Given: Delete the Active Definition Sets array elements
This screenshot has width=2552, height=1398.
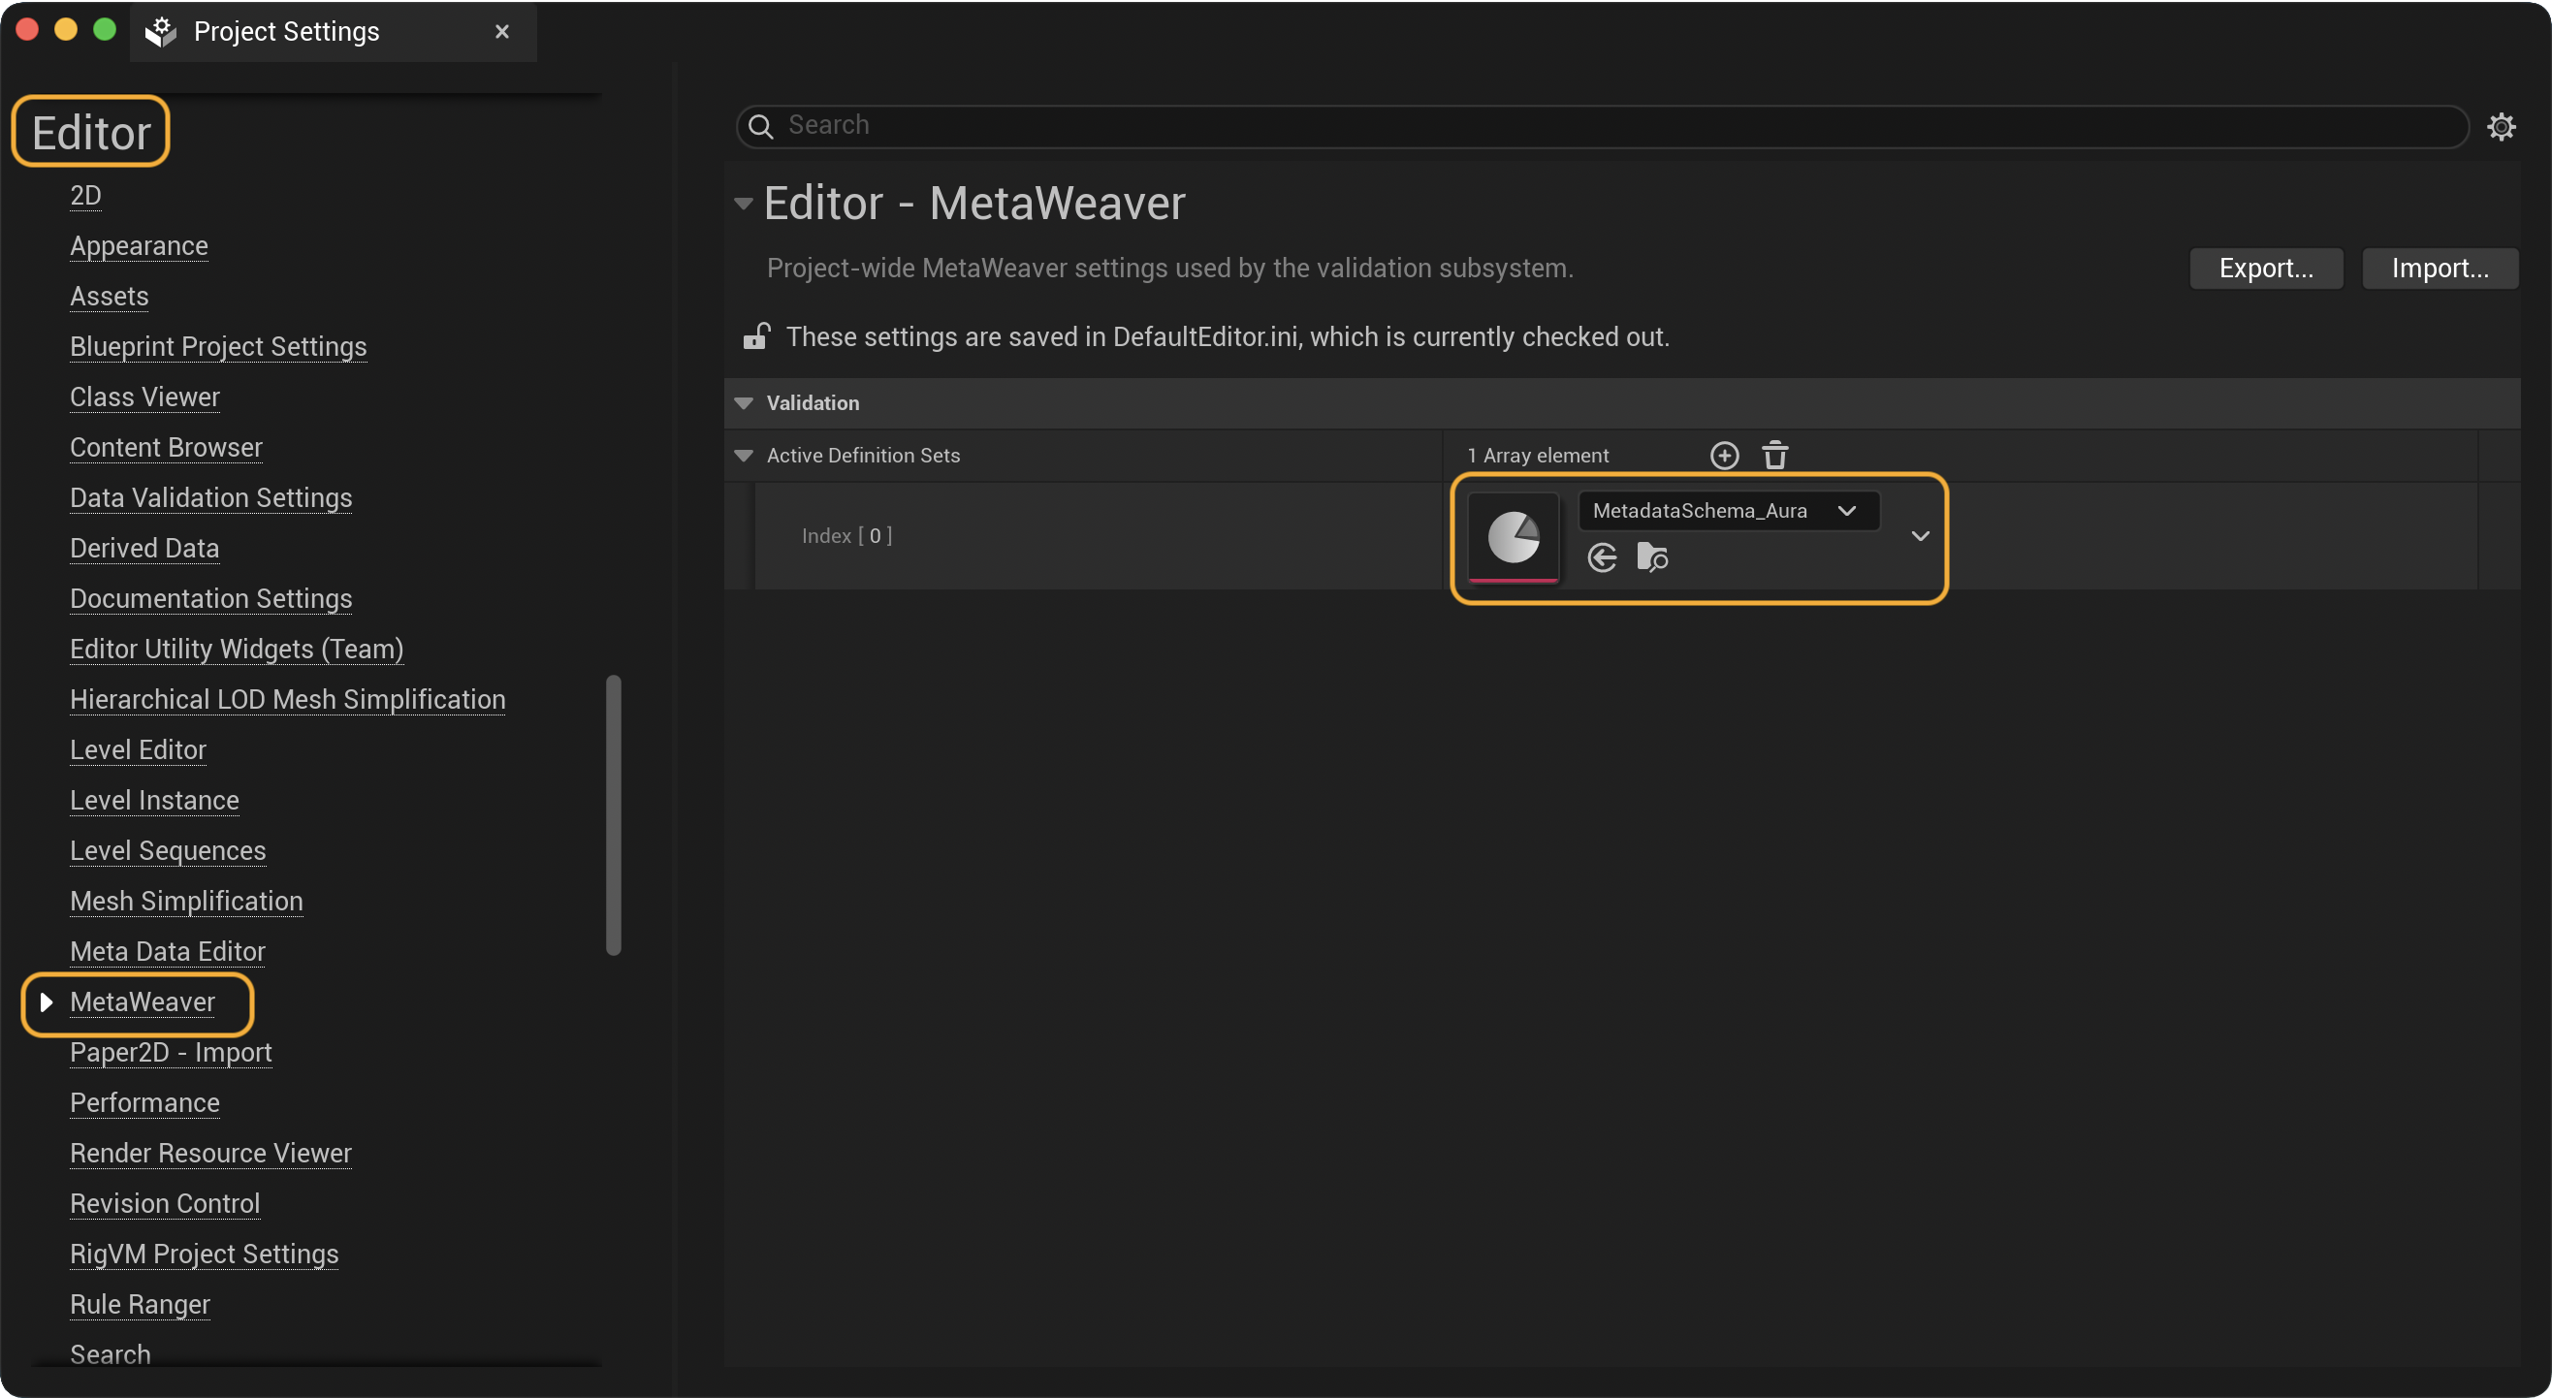Looking at the screenshot, I should 1774,455.
